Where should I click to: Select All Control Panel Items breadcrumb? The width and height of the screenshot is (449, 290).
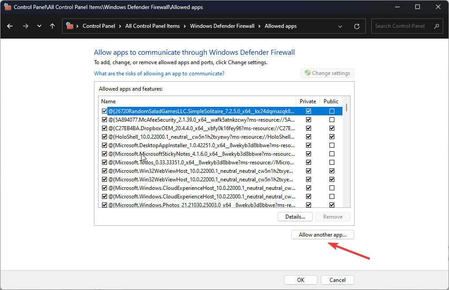153,26
